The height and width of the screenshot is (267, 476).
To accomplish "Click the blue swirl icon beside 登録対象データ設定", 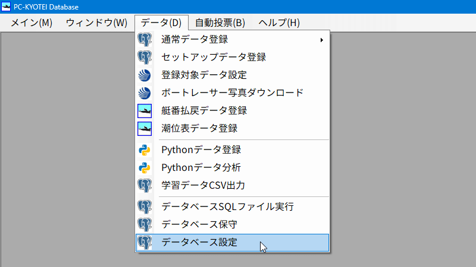I will tap(145, 75).
